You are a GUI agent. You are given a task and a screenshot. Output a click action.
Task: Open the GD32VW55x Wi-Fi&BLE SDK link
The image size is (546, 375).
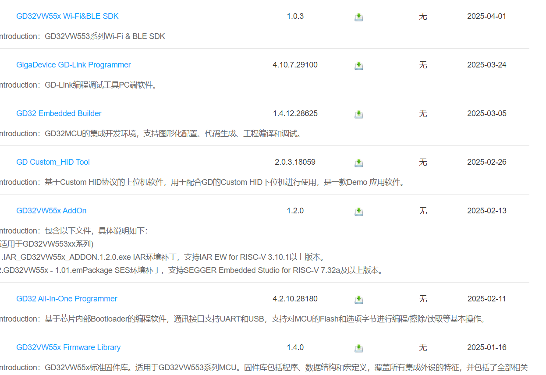(67, 16)
